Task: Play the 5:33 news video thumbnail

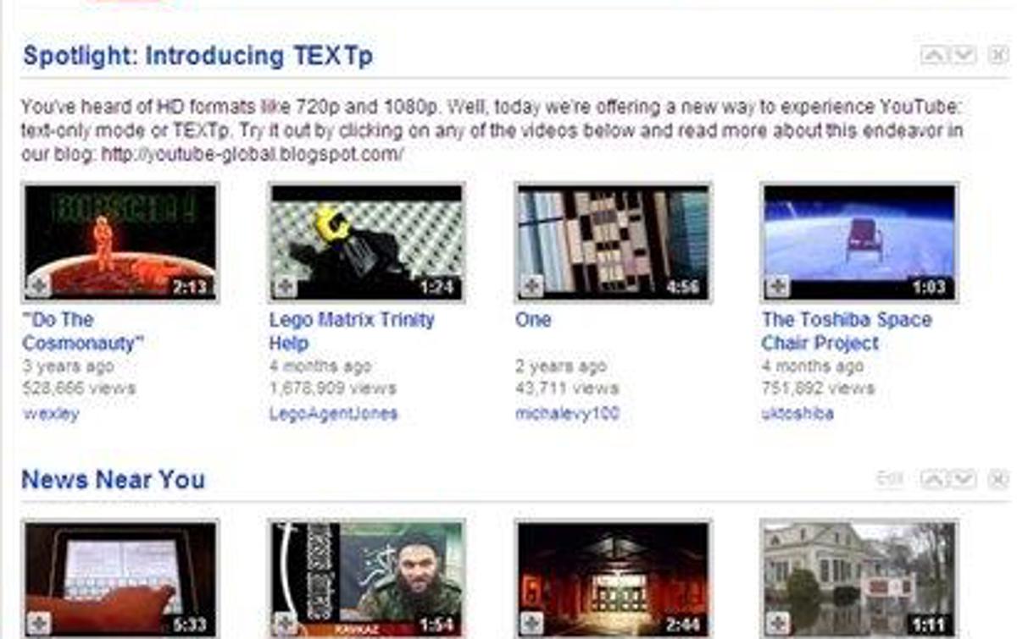Action: (119, 580)
